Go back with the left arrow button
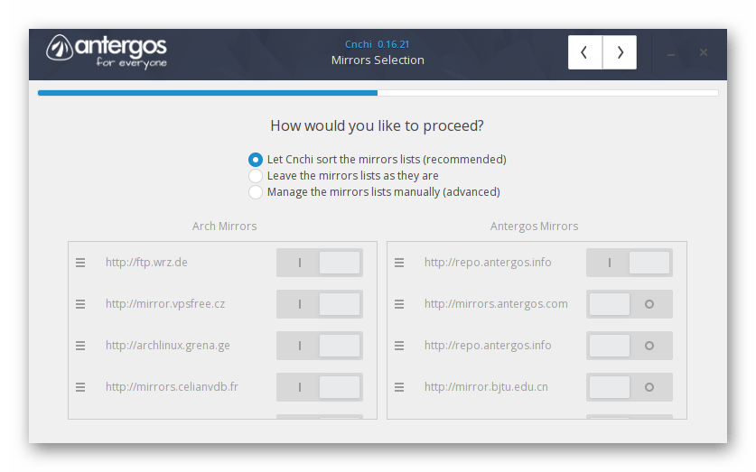756x472 pixels. pyautogui.click(x=585, y=52)
